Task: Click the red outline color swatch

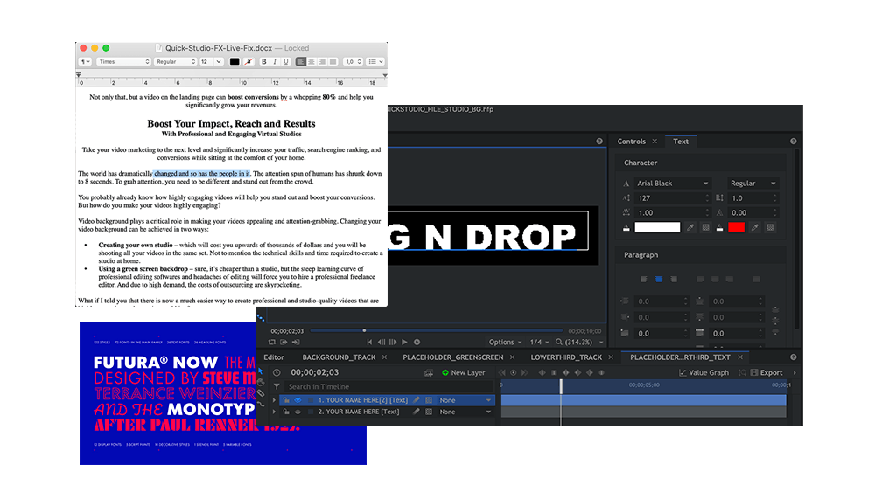Action: (736, 227)
